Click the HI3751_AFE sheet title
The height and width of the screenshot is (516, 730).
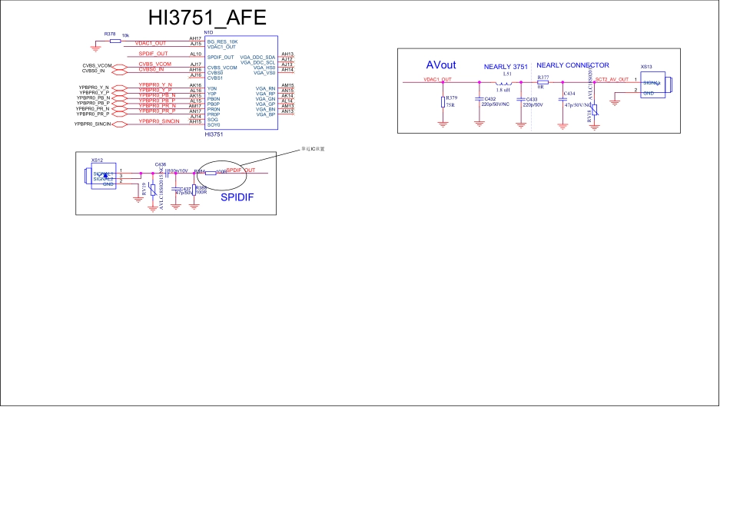click(207, 18)
